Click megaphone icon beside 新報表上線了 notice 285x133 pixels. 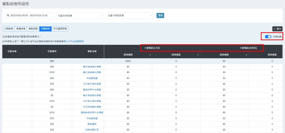(x=4, y=41)
